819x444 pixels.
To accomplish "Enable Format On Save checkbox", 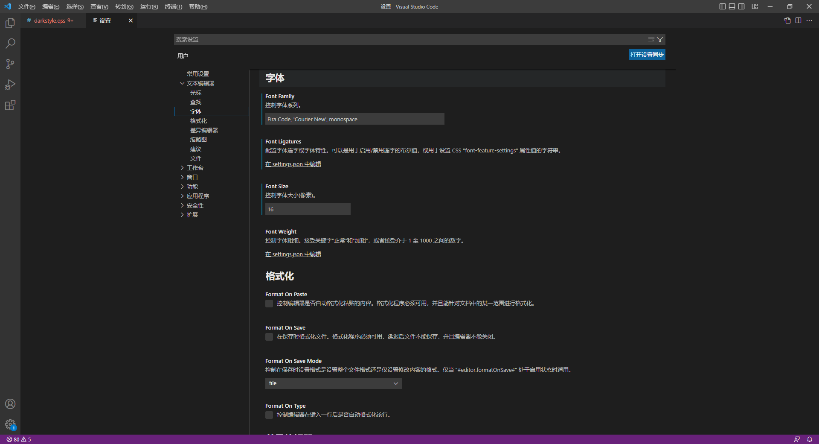I will coord(269,337).
